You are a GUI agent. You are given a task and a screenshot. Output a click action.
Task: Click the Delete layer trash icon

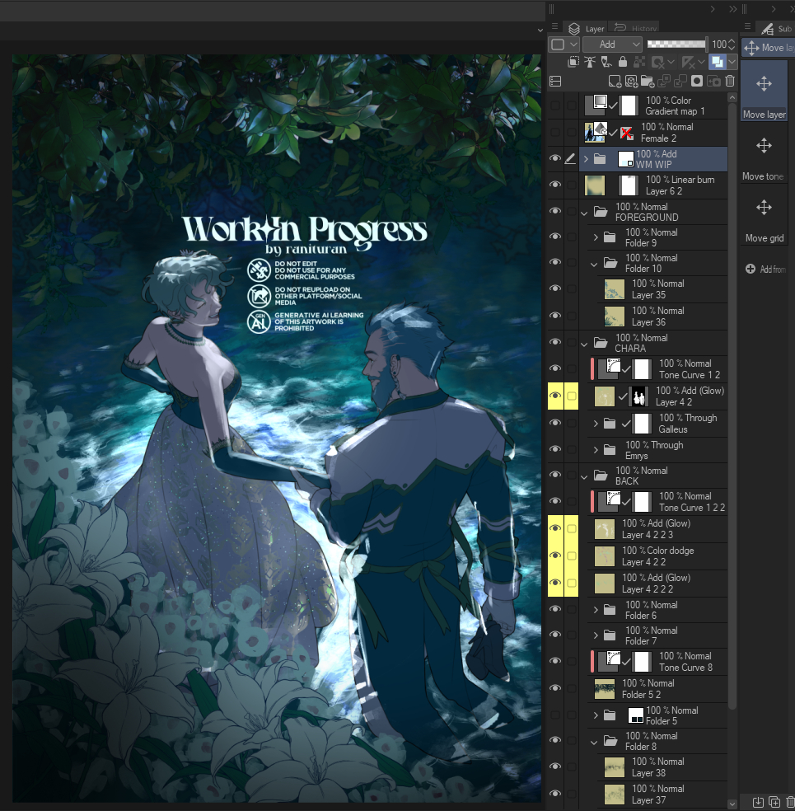(x=730, y=81)
